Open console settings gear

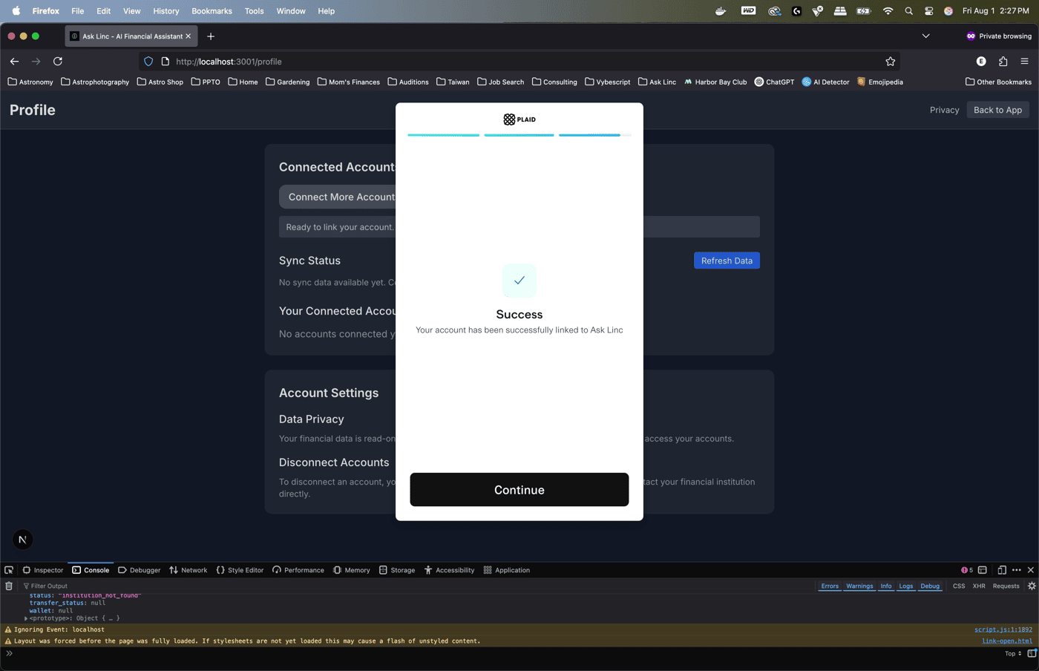1032,586
